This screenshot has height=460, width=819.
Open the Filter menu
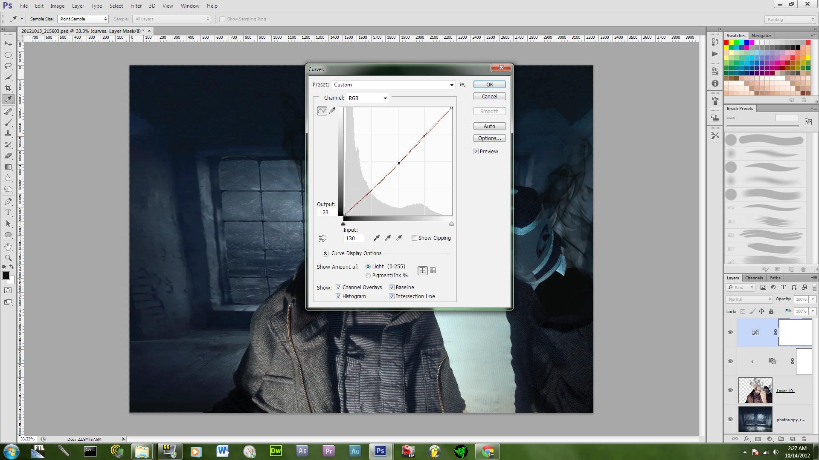click(x=136, y=6)
